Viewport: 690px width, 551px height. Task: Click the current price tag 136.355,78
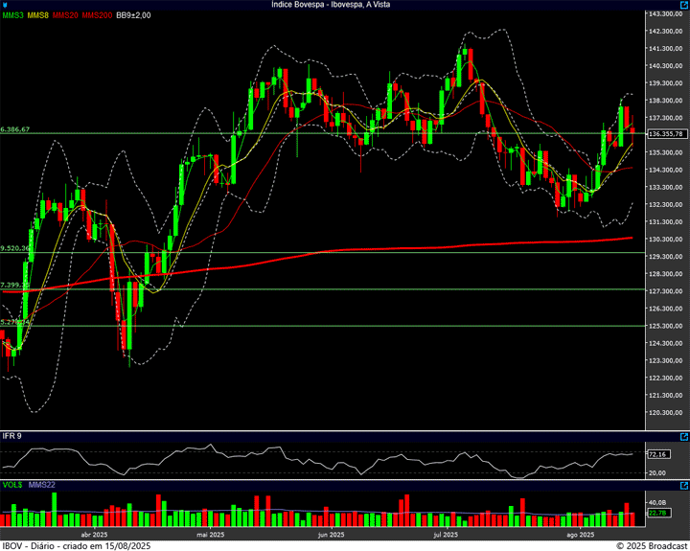coord(667,134)
